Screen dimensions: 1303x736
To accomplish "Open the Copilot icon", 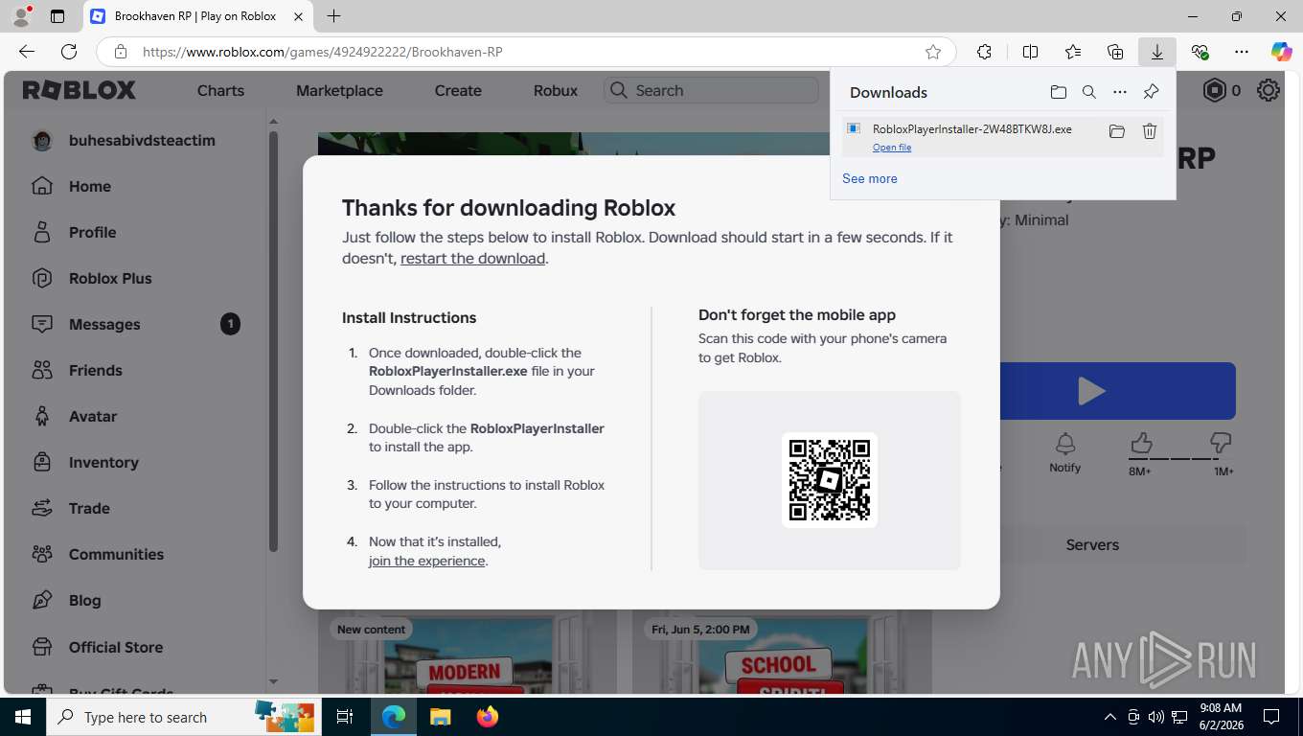I will point(1281,52).
